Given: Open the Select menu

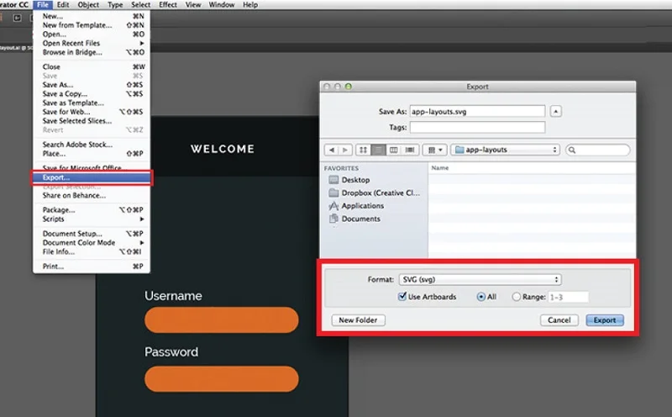Looking at the screenshot, I should 140,5.
